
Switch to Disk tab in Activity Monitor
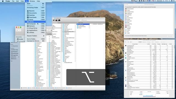point(153,42)
